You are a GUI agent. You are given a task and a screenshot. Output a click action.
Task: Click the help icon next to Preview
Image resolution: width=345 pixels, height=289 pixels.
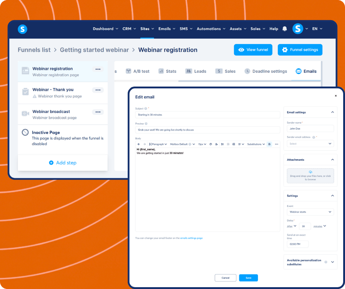(x=146, y=124)
